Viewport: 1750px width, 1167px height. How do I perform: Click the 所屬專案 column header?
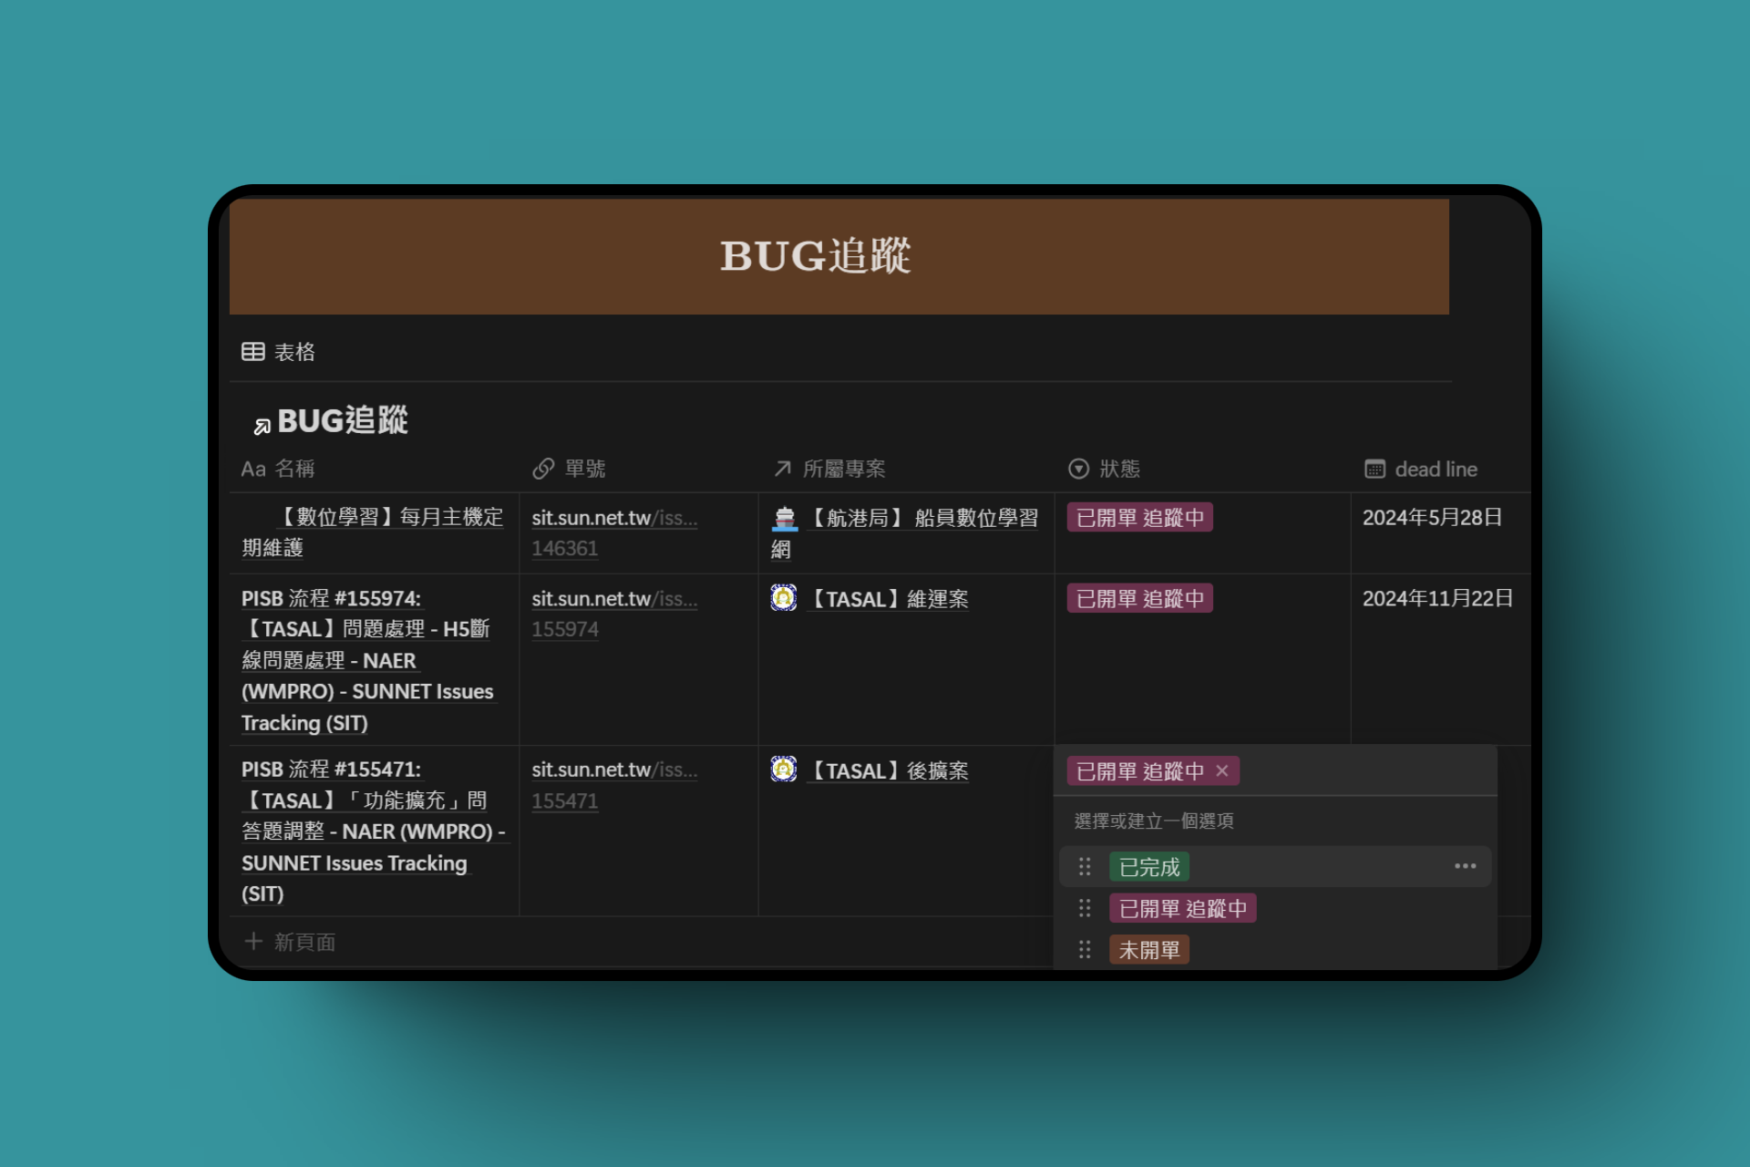tap(829, 469)
